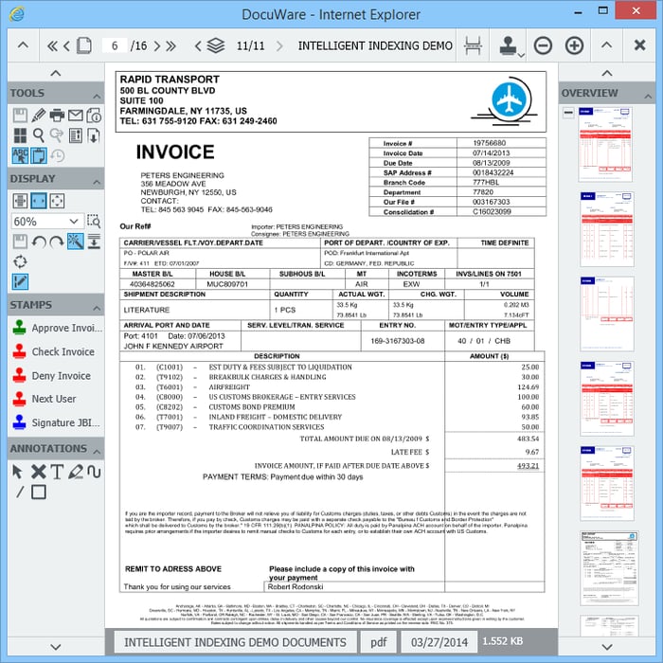
Task: Open the 60% zoom level dropdown
Action: 75,221
